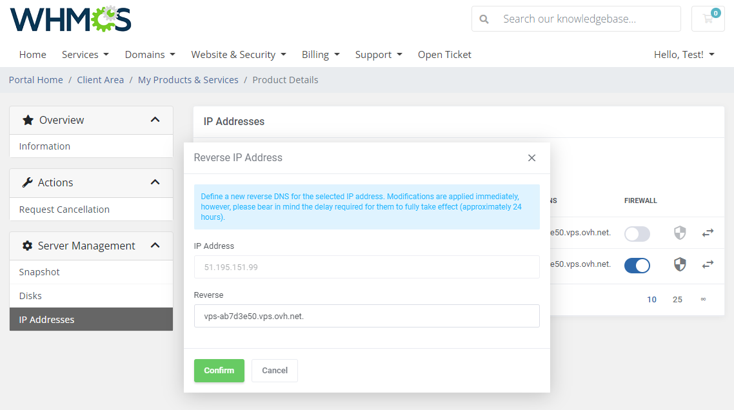Screen dimensions: 734x410
Task: Click the gear icon beside Server Management
Action: 27,246
